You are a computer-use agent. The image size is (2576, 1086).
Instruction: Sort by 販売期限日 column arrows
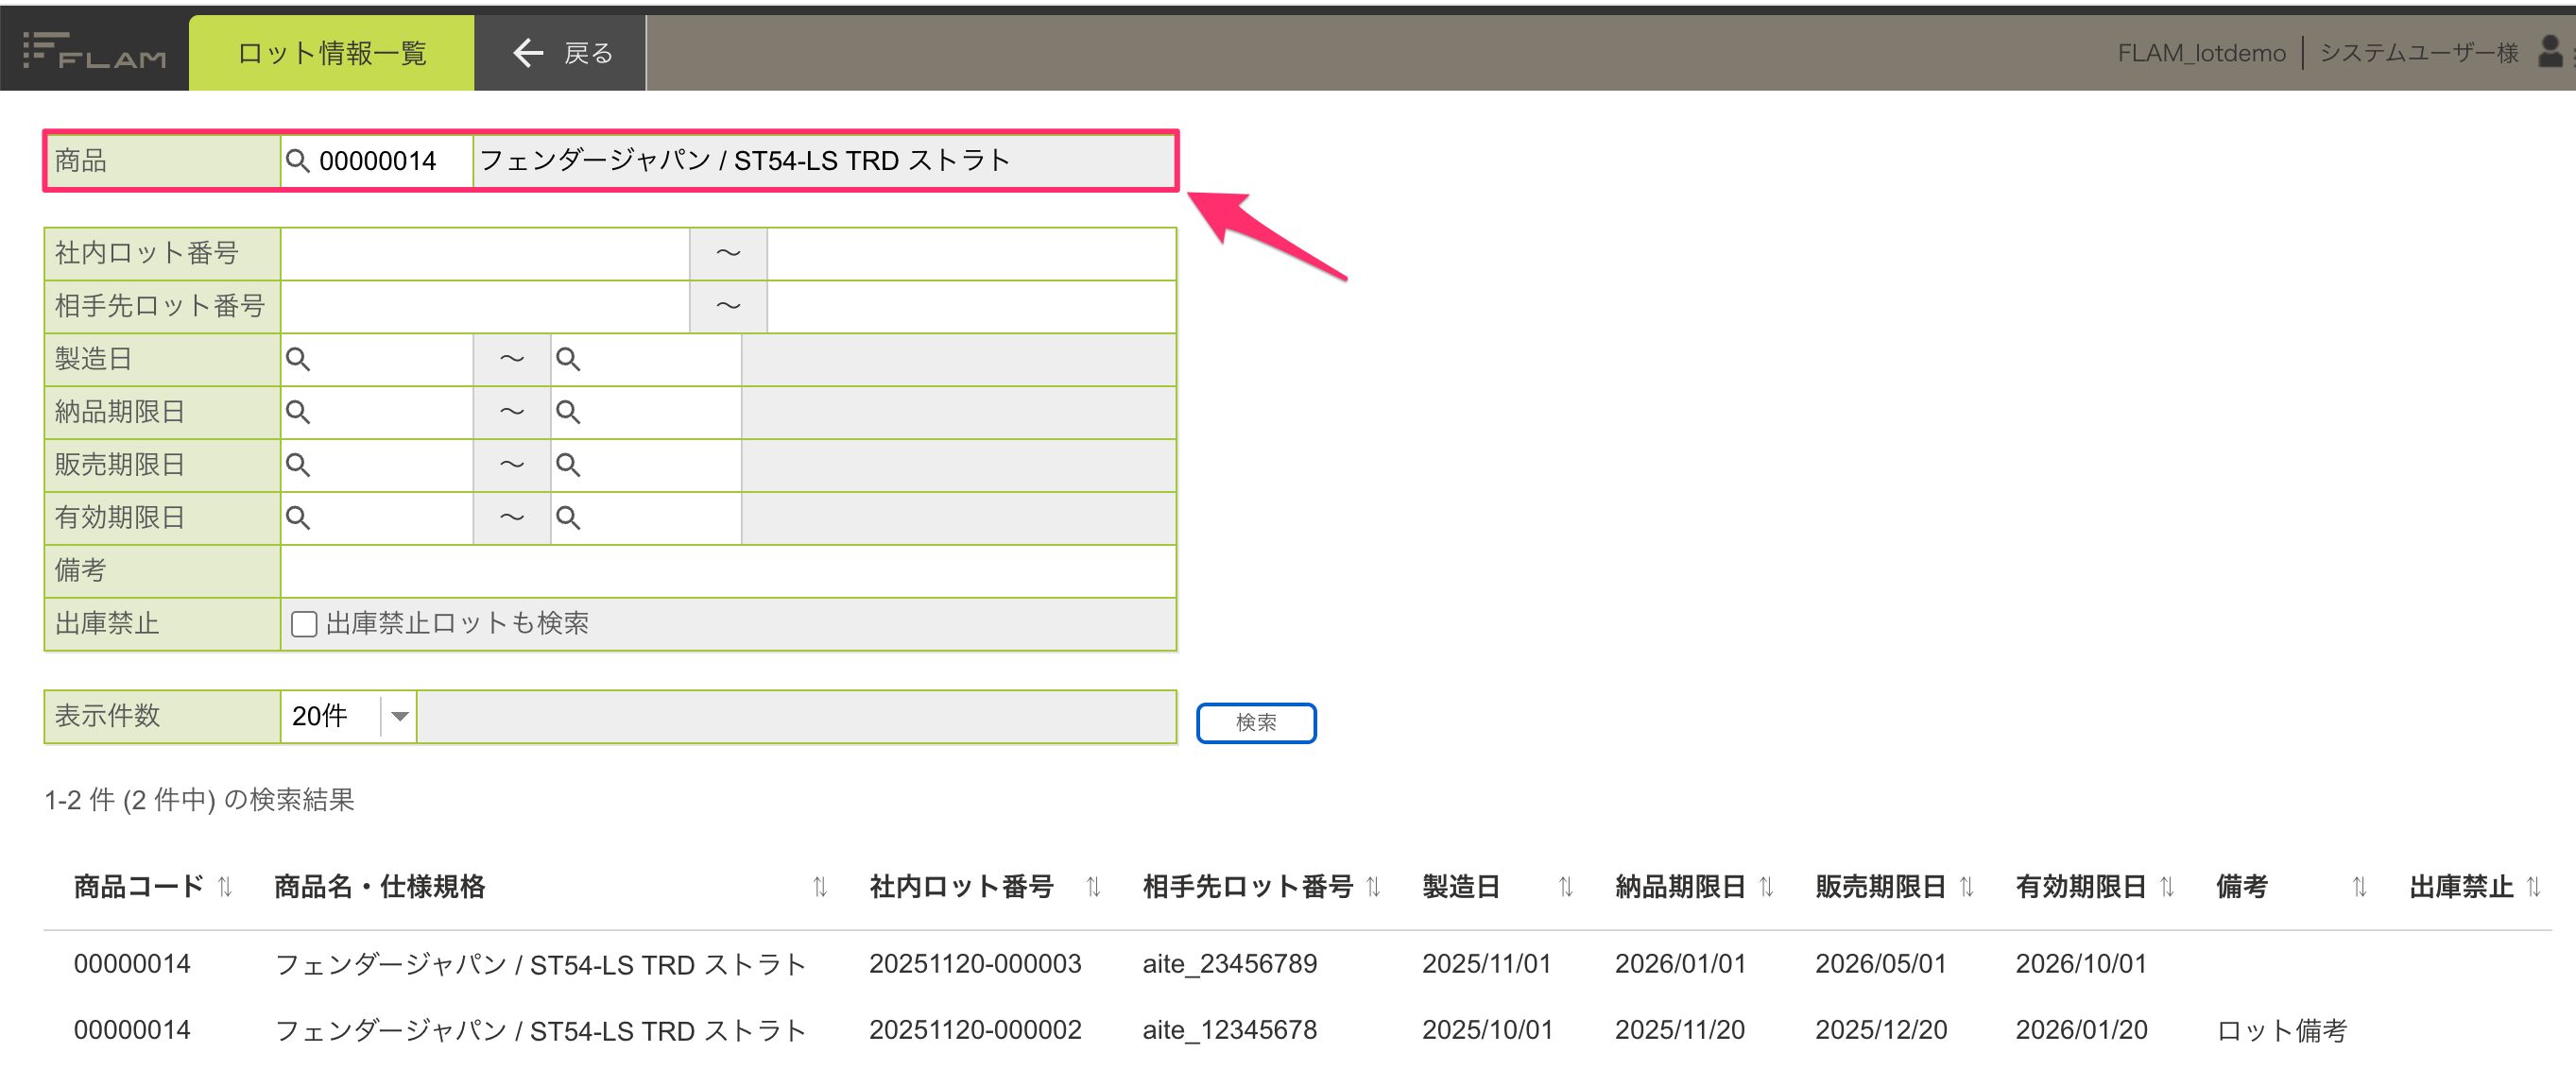1966,887
